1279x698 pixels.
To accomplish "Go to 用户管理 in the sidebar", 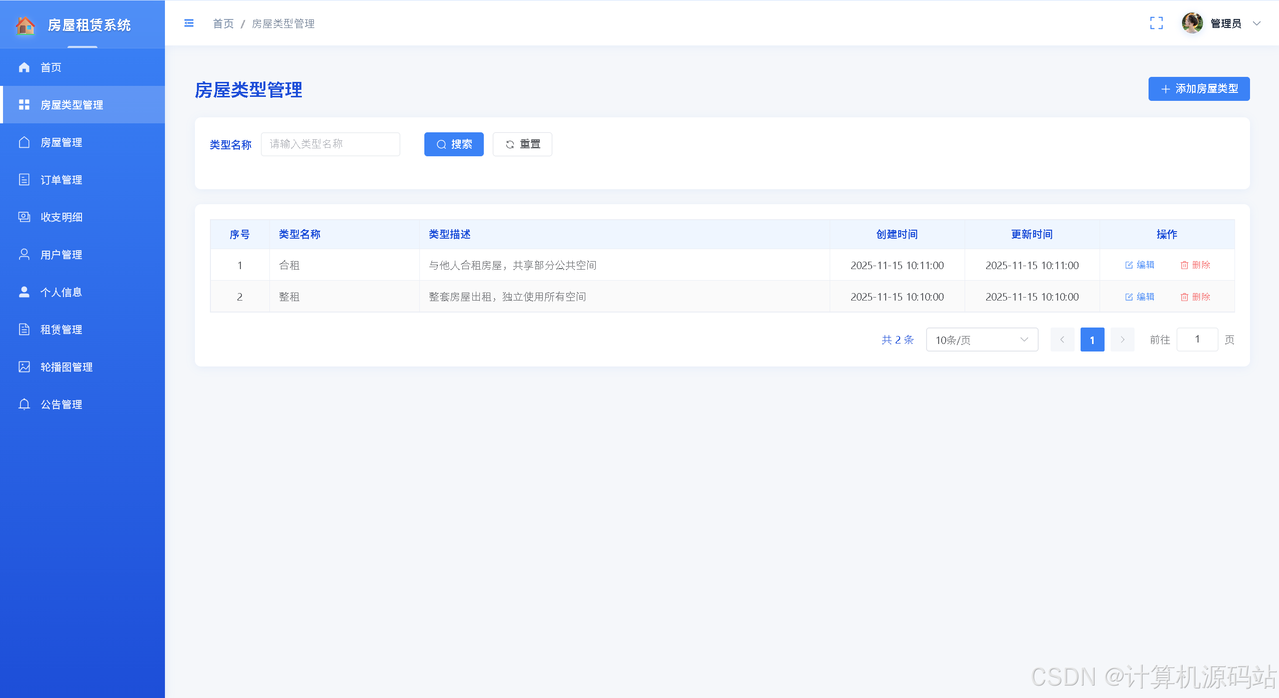I will pos(61,255).
